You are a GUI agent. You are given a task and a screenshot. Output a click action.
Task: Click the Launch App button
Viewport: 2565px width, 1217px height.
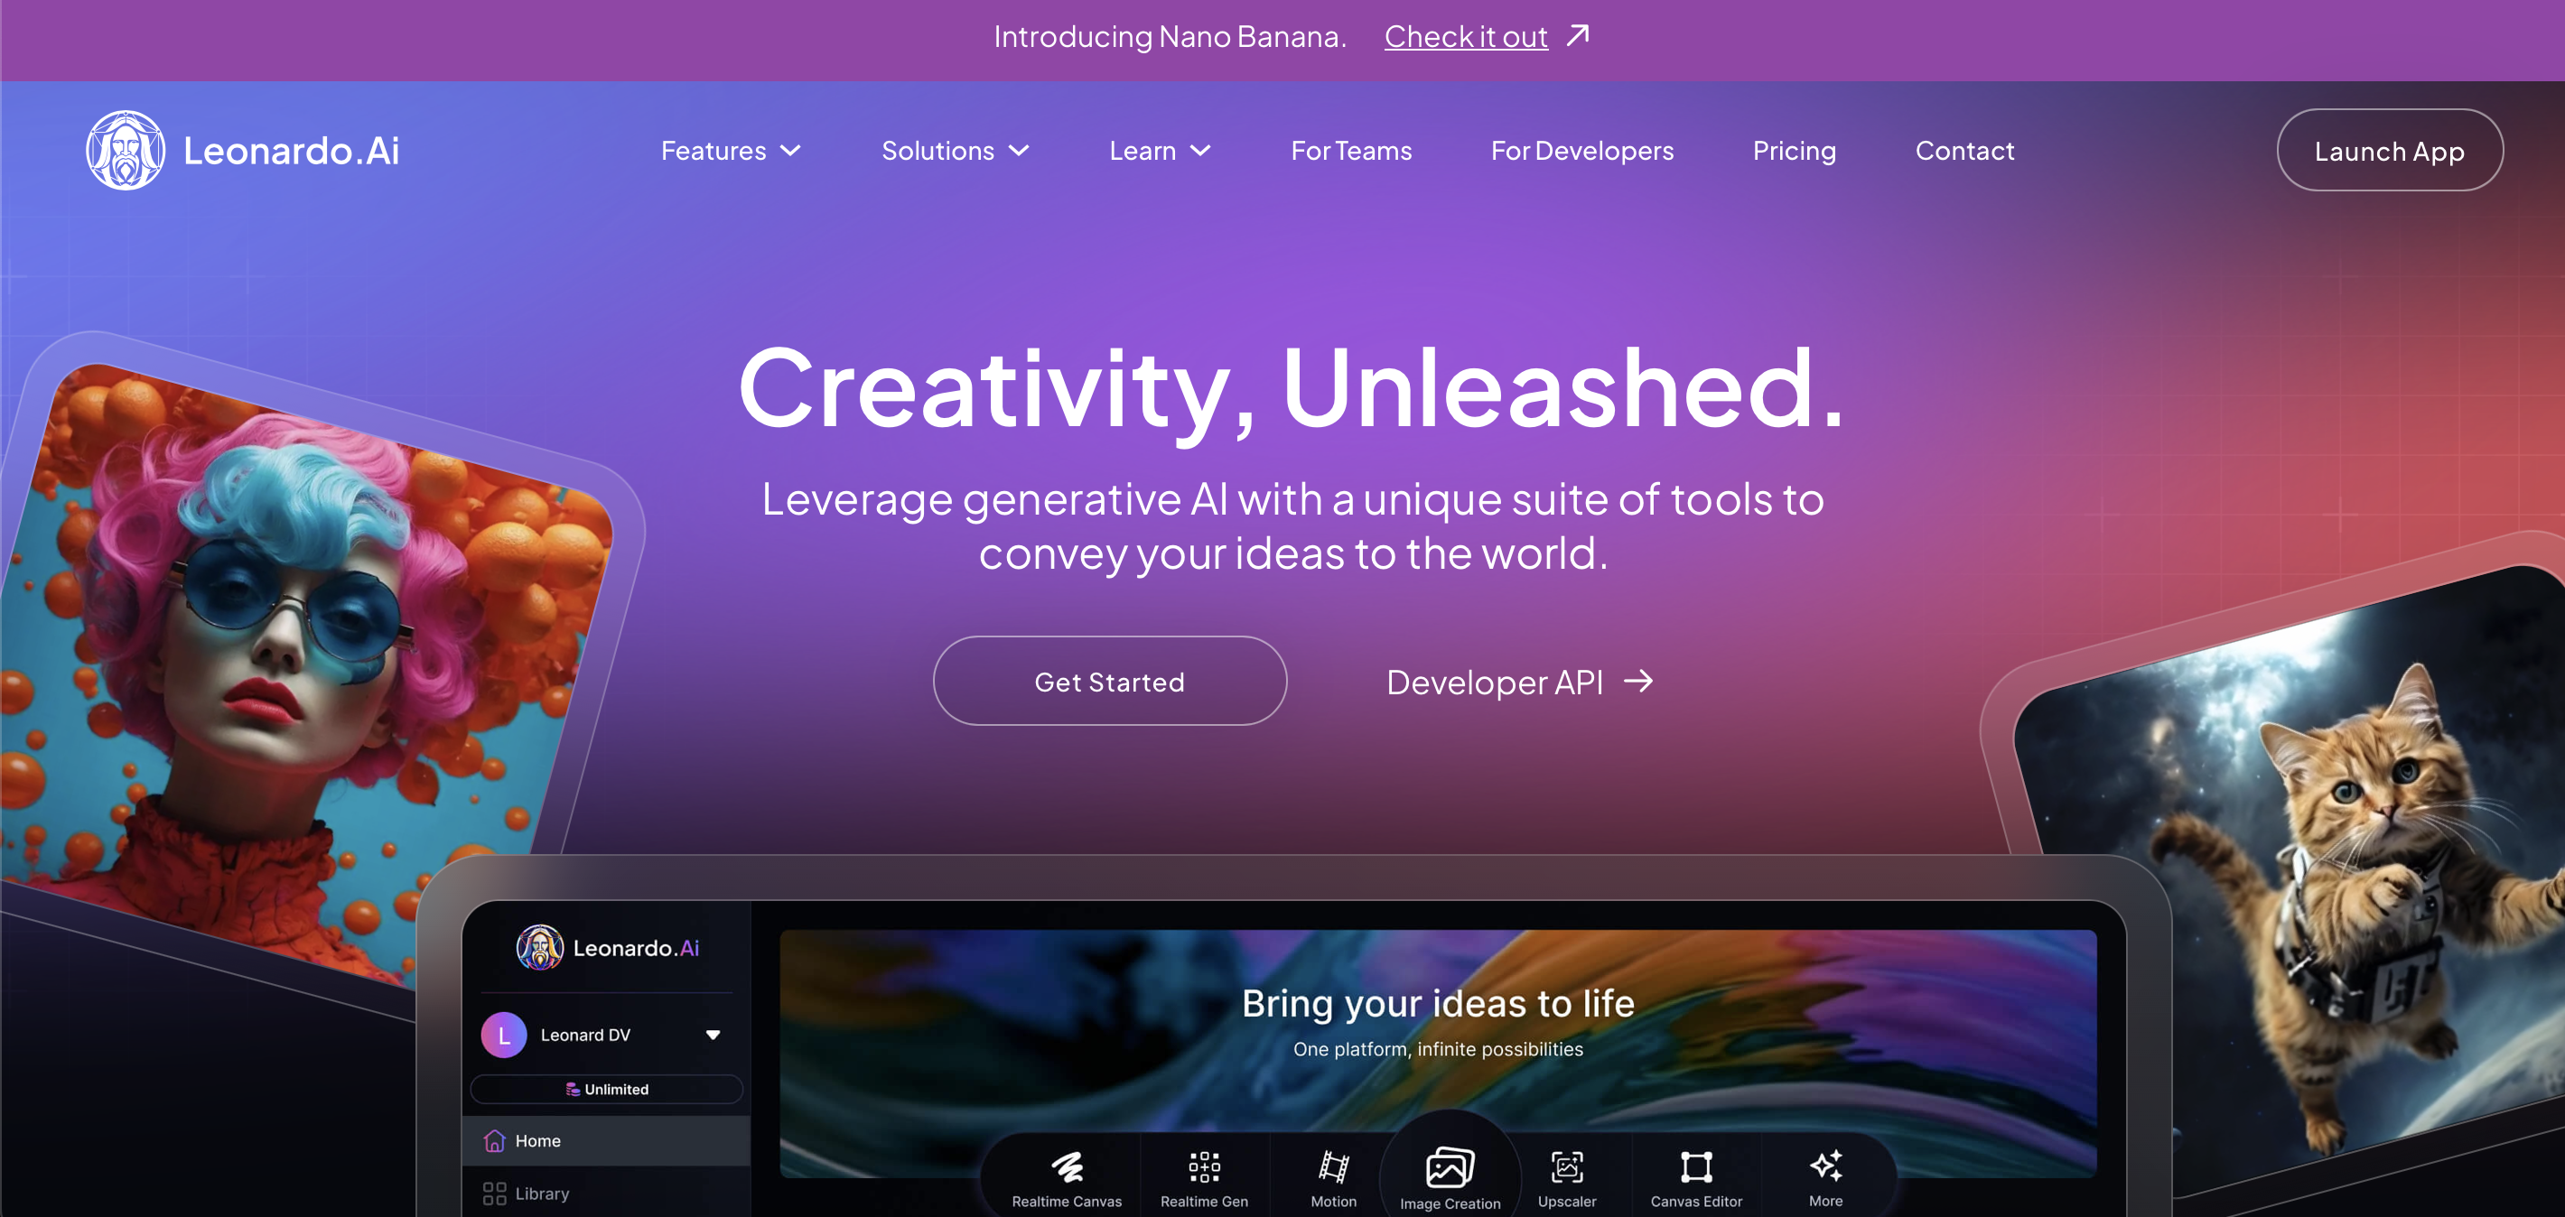[x=2389, y=150]
